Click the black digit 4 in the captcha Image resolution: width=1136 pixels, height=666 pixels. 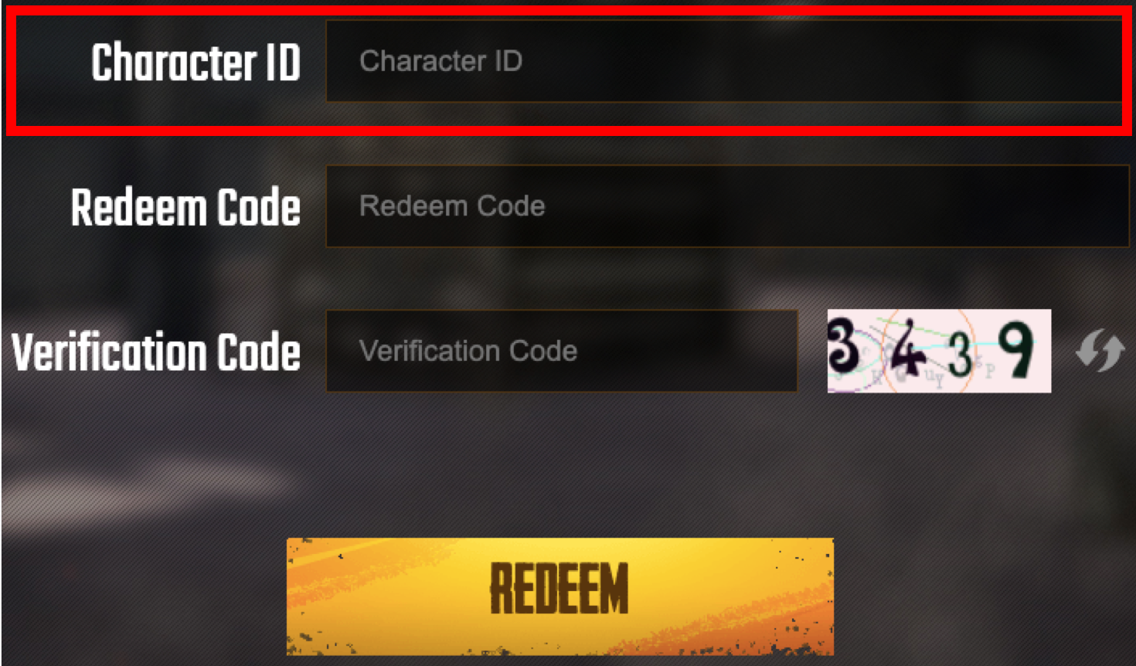pos(907,350)
